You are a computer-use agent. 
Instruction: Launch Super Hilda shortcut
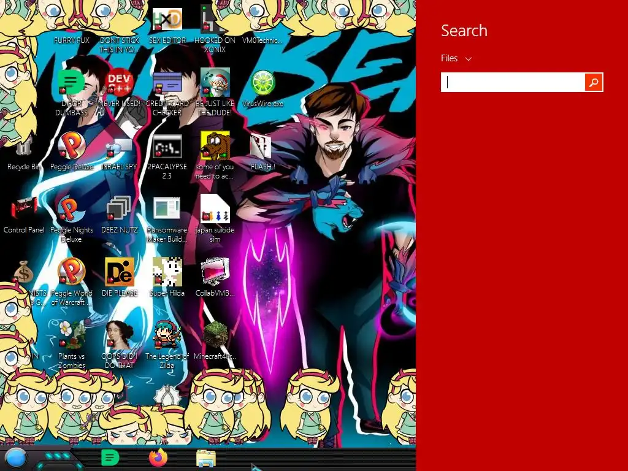tap(167, 272)
